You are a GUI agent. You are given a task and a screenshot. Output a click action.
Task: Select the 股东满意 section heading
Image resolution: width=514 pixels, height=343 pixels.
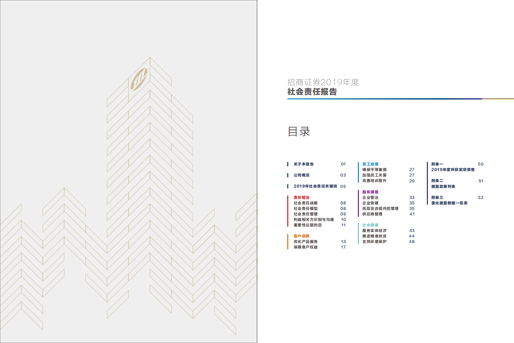(370, 192)
